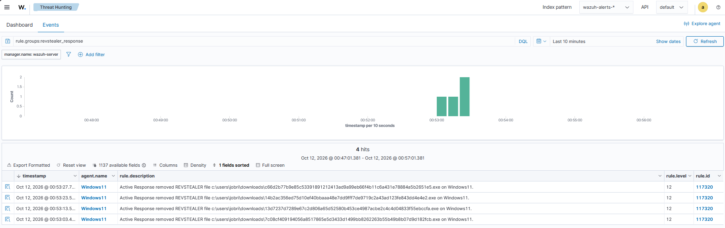Click the tallest histogram bar
725x228 pixels.
coord(465,97)
